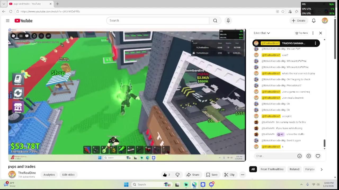Select the Related filter chip
The image size is (339, 190).
tap(294, 169)
